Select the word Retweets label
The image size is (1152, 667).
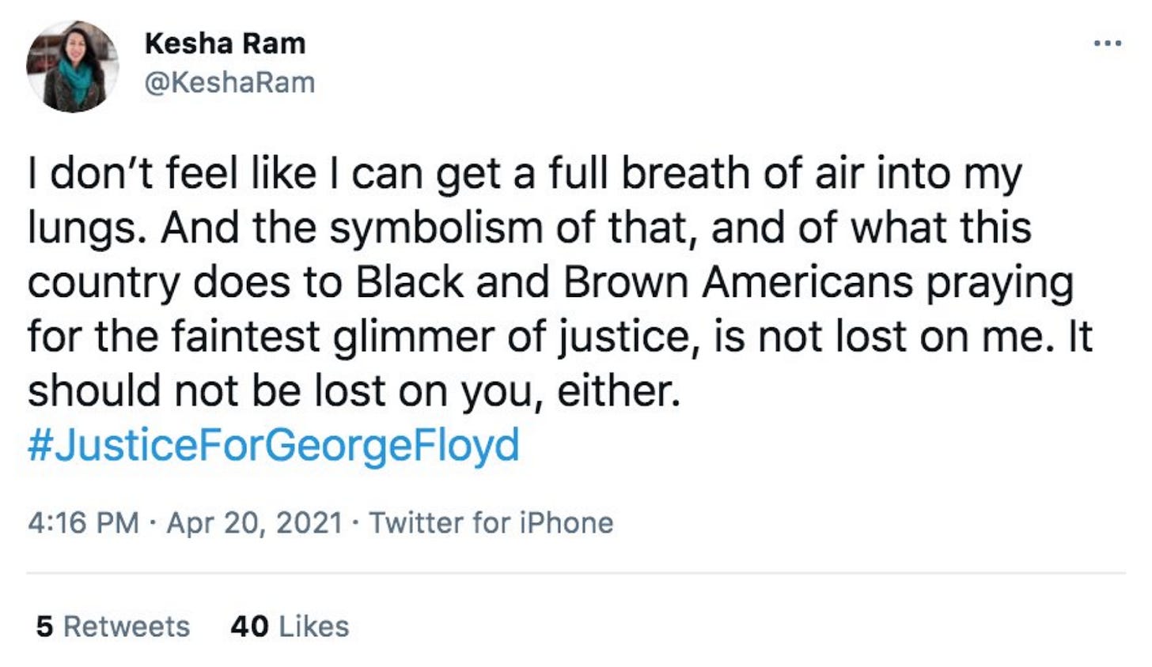pyautogui.click(x=127, y=627)
